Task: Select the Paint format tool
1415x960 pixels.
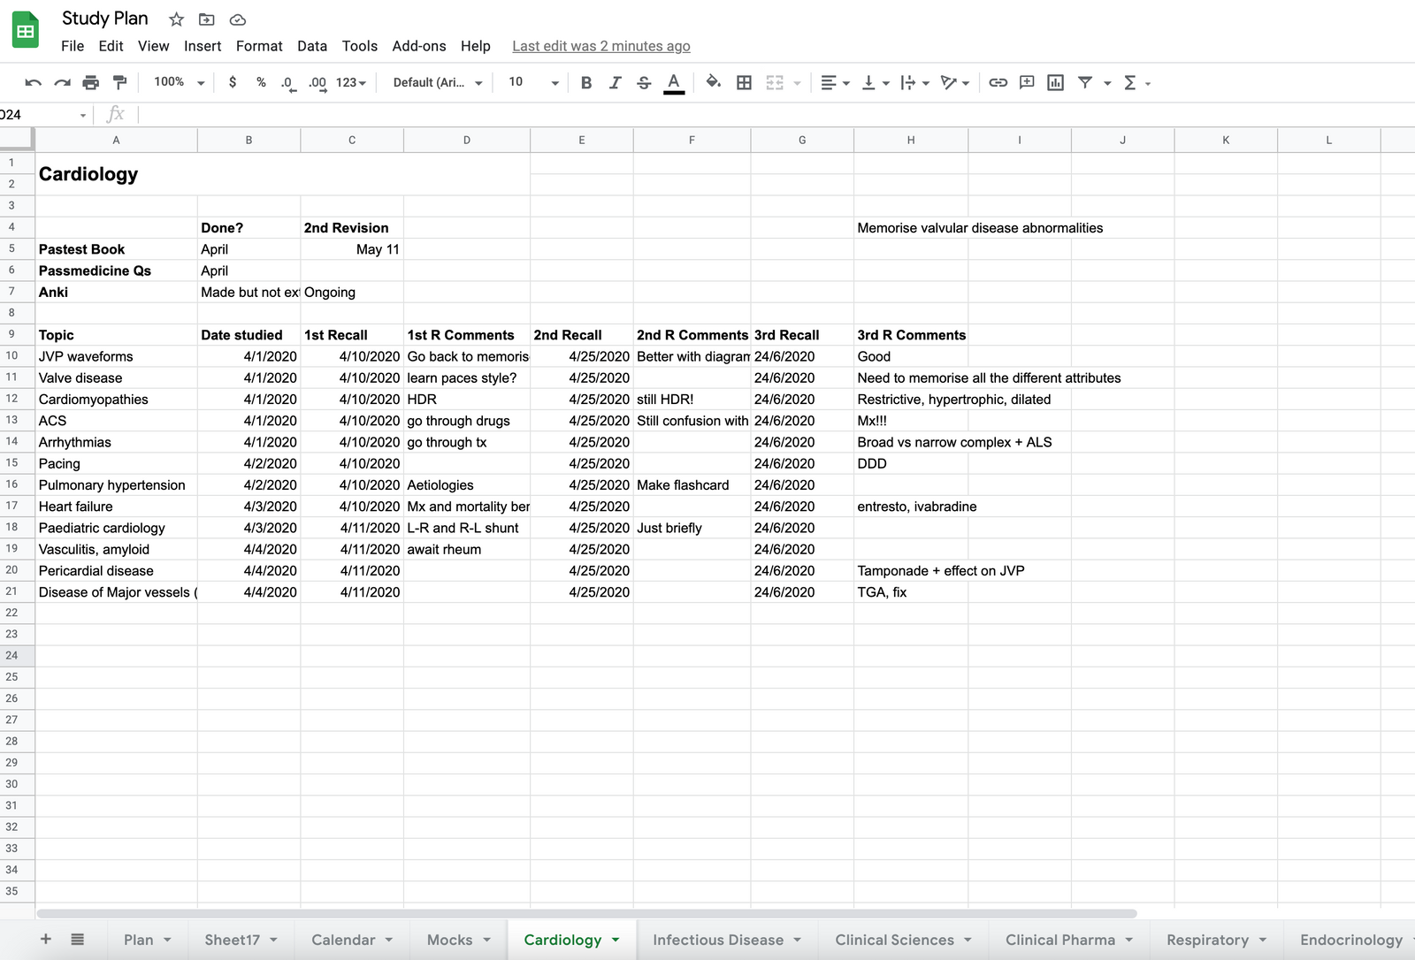Action: (x=119, y=82)
